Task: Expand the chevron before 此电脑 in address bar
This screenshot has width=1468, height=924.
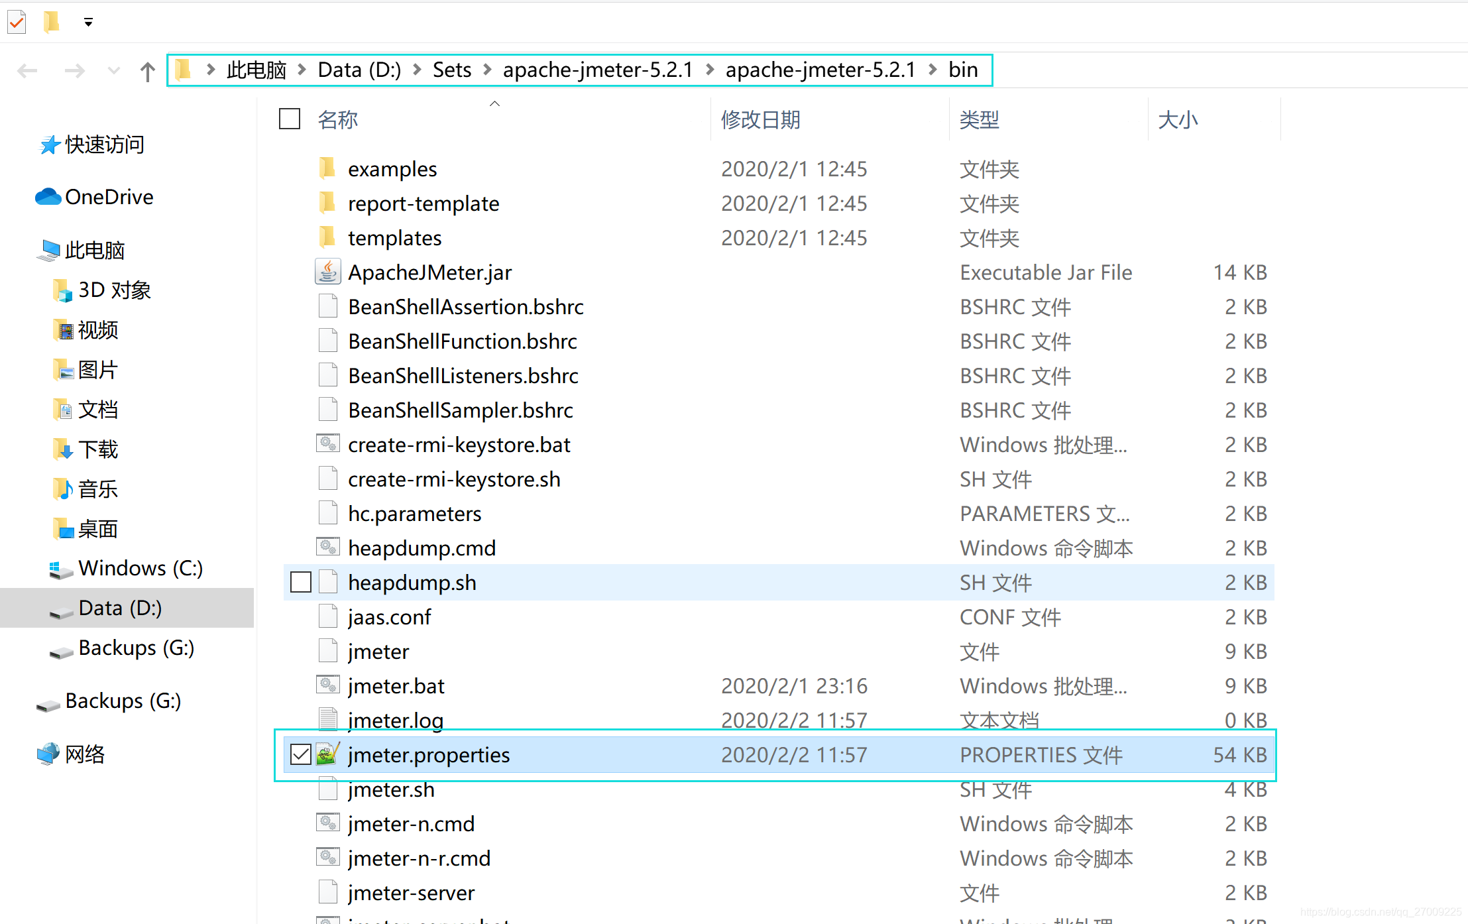Action: point(211,70)
